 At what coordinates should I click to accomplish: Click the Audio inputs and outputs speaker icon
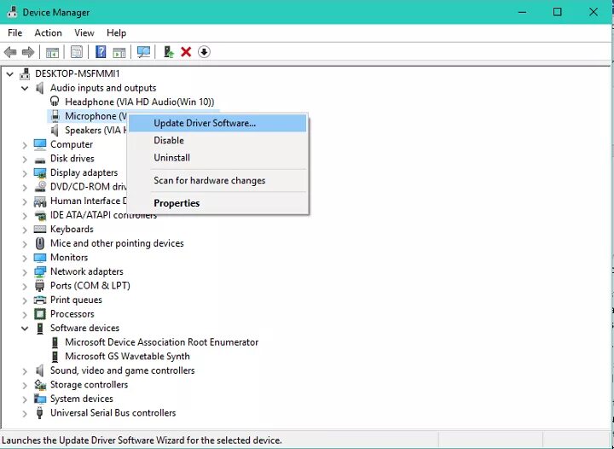tap(40, 88)
